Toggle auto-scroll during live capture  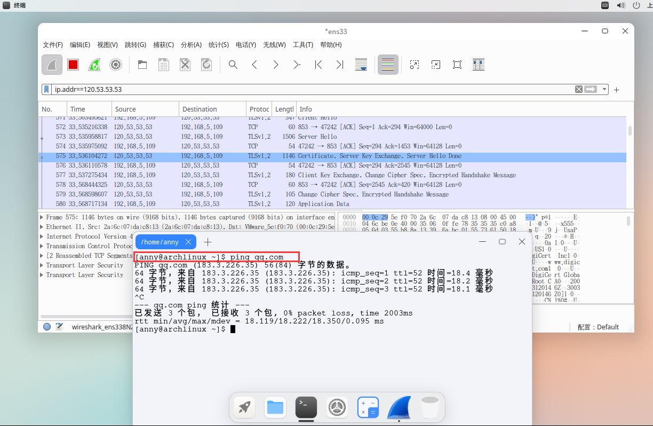362,65
